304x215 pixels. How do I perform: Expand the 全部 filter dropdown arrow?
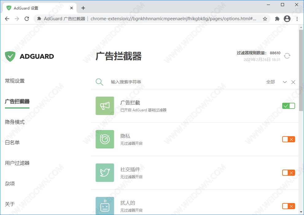(x=285, y=82)
